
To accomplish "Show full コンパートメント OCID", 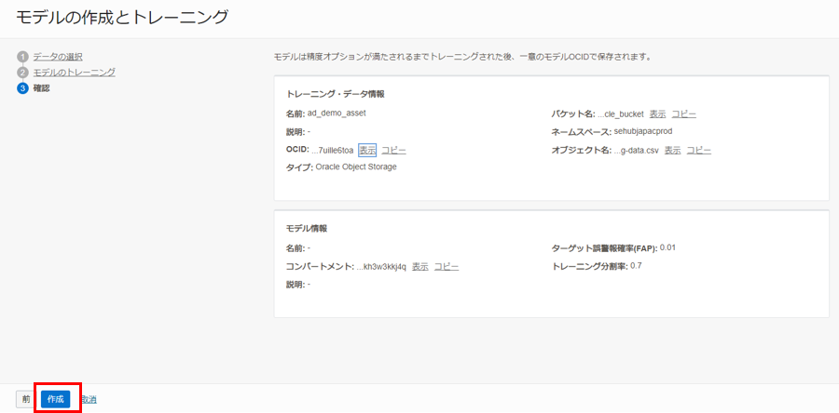I will click(x=420, y=266).
